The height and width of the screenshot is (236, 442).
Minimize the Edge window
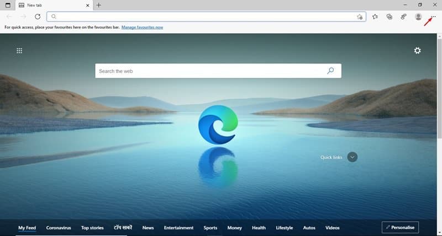click(406, 5)
